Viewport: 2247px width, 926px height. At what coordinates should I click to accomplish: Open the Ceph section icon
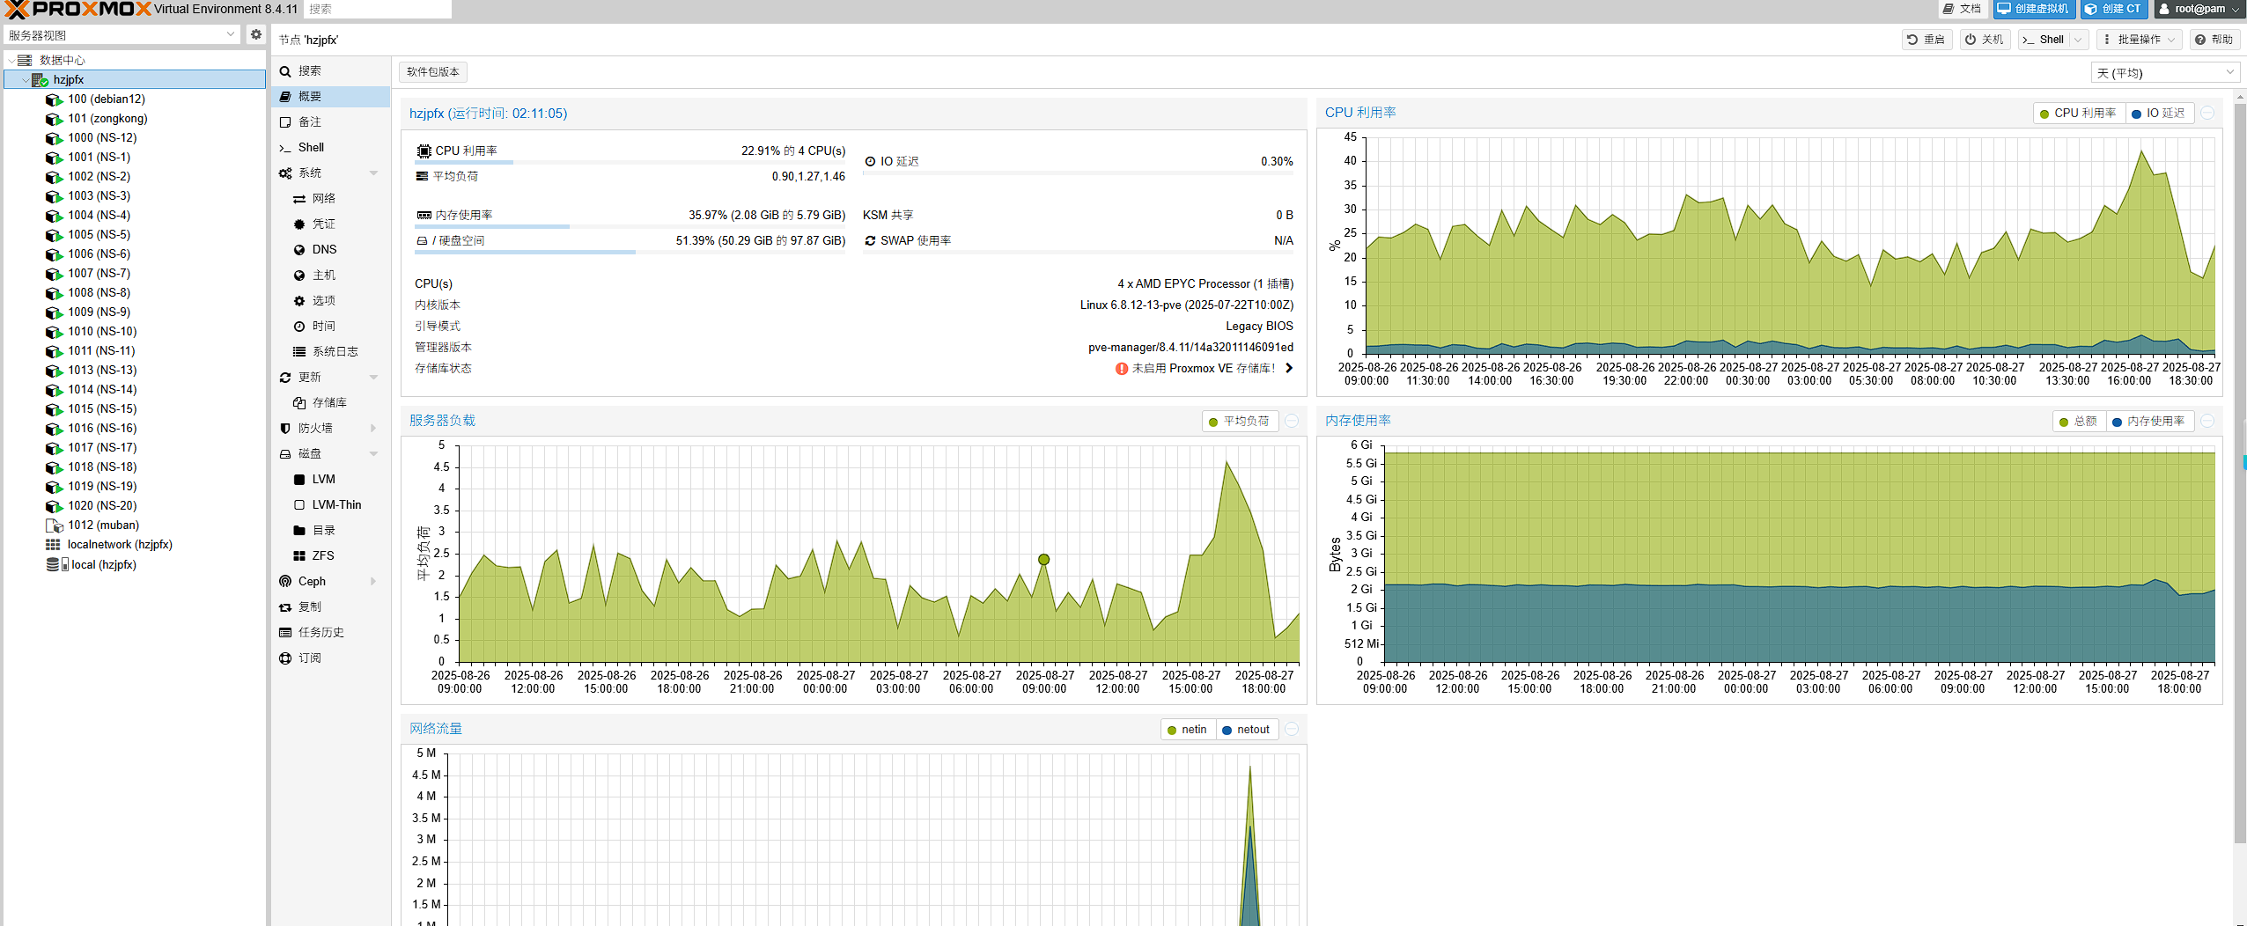[x=285, y=581]
